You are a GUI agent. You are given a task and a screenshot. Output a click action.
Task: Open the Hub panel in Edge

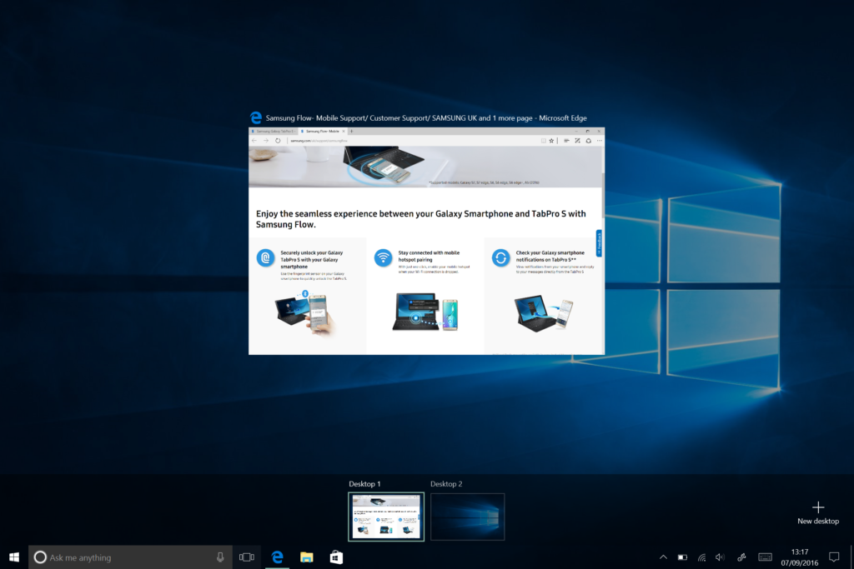pyautogui.click(x=566, y=141)
